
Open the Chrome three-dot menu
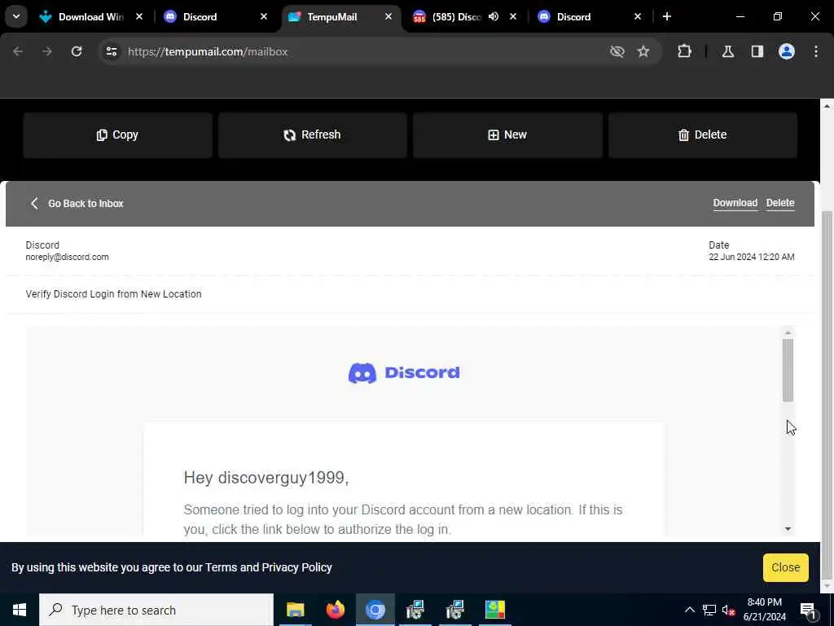816,51
